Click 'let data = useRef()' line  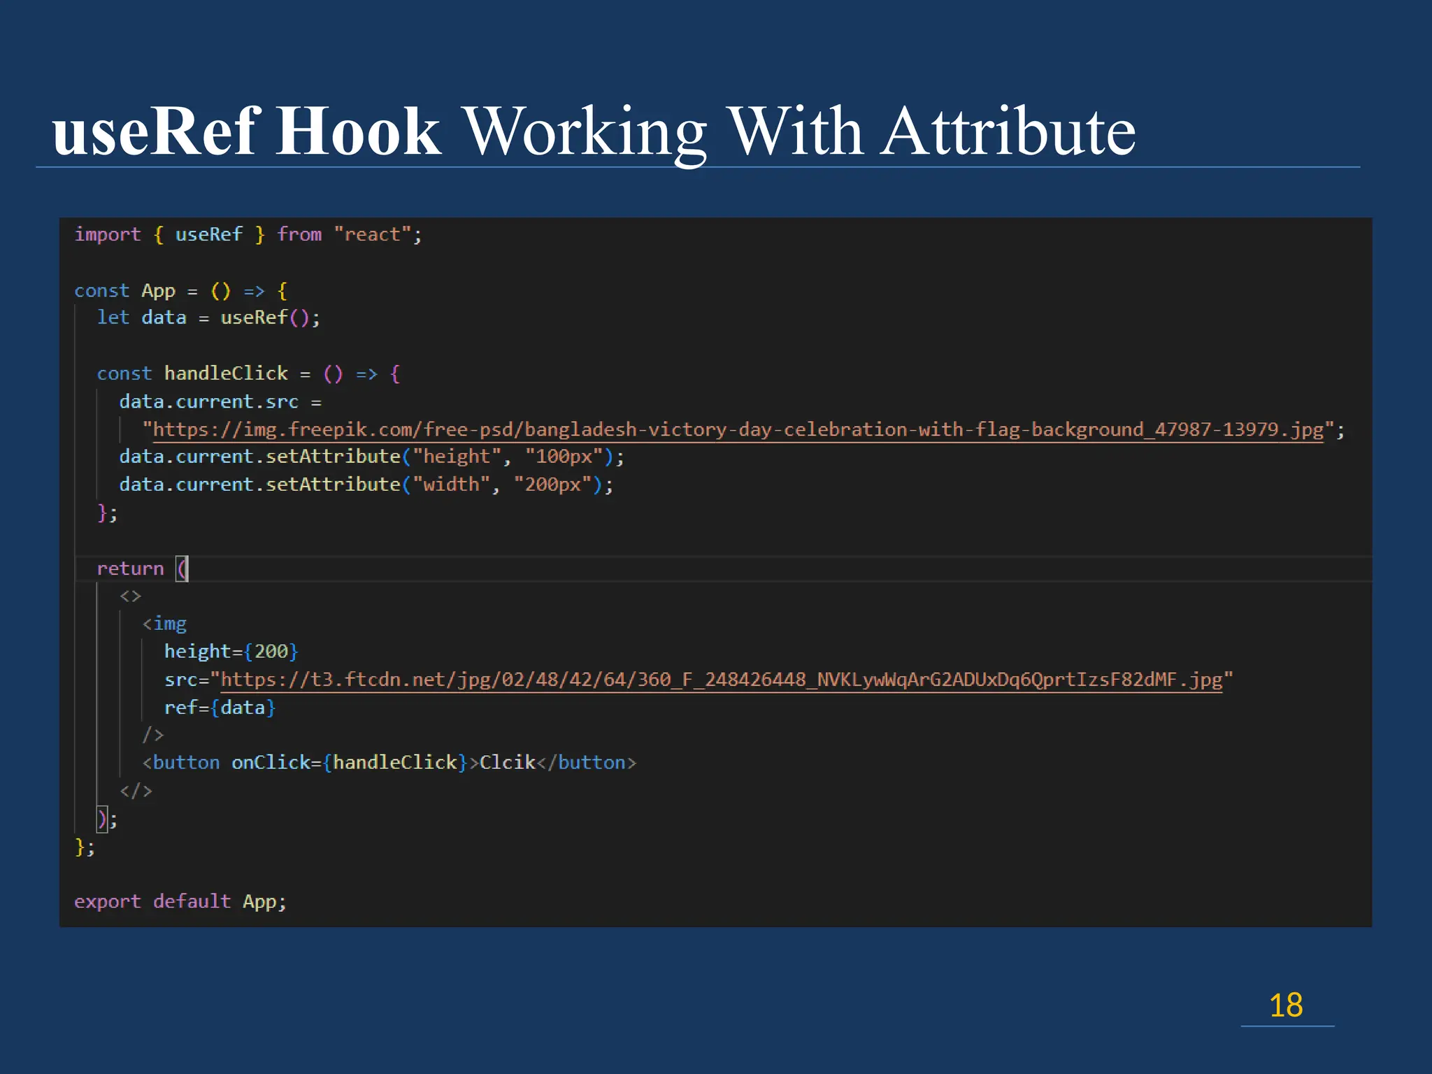click(208, 318)
